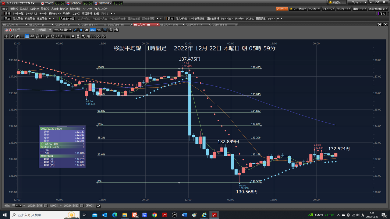Toggle the highlighted Fibonacci retracement tool

27,36
